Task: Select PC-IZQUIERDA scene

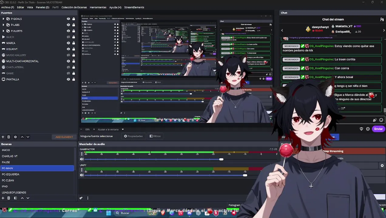Action: (x=37, y=174)
